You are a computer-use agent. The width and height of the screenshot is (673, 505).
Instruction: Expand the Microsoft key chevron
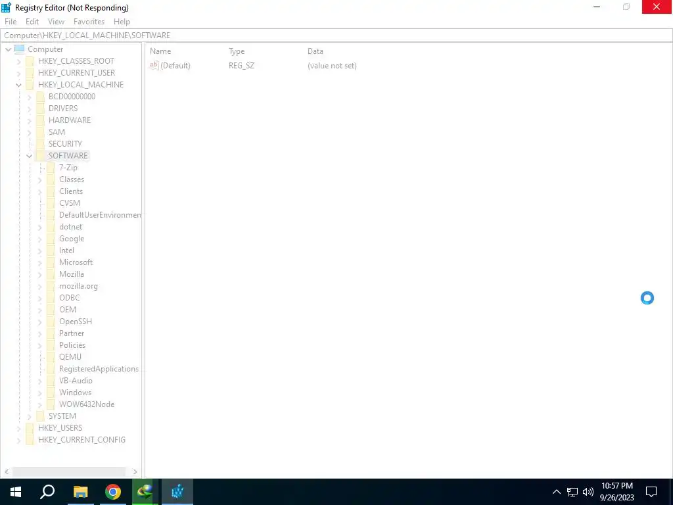pyautogui.click(x=40, y=262)
